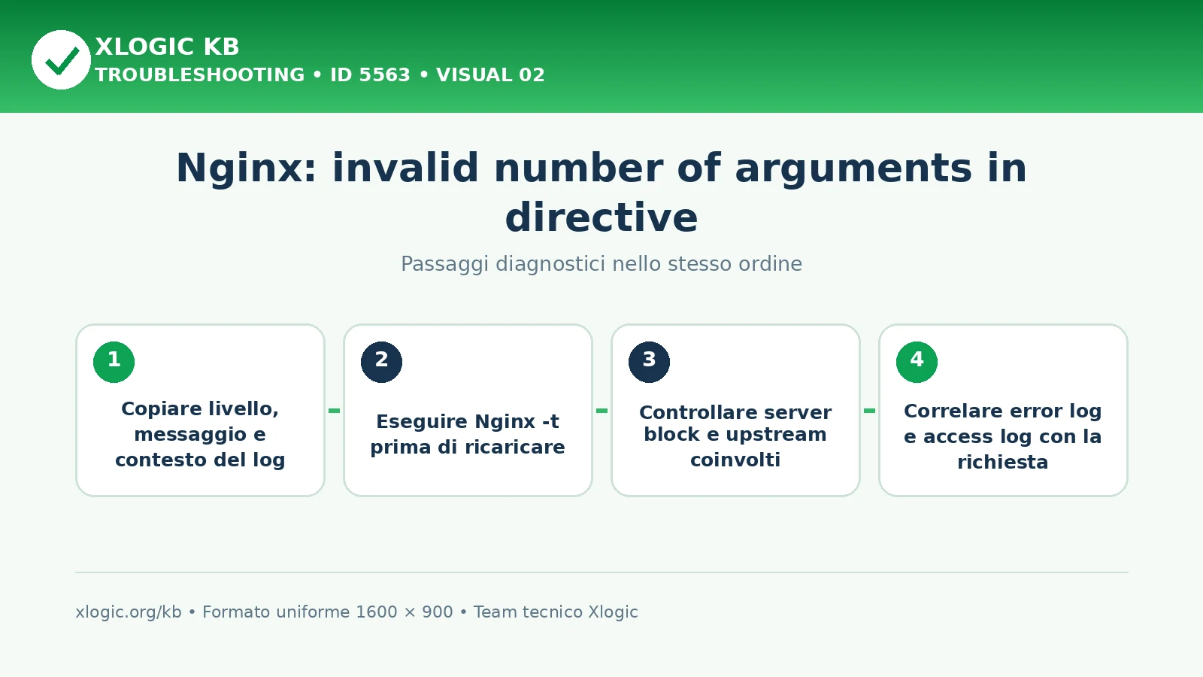Select the Copiare livello, messaggio e contesto card text
1203x677 pixels.
[x=200, y=434]
